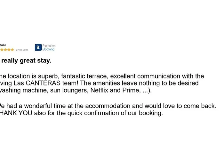The image size is (224, 160).
Task: Click the word 'Prime' in the review
Action: [x=131, y=90]
